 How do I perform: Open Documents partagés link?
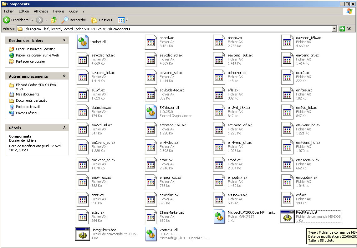31,100
